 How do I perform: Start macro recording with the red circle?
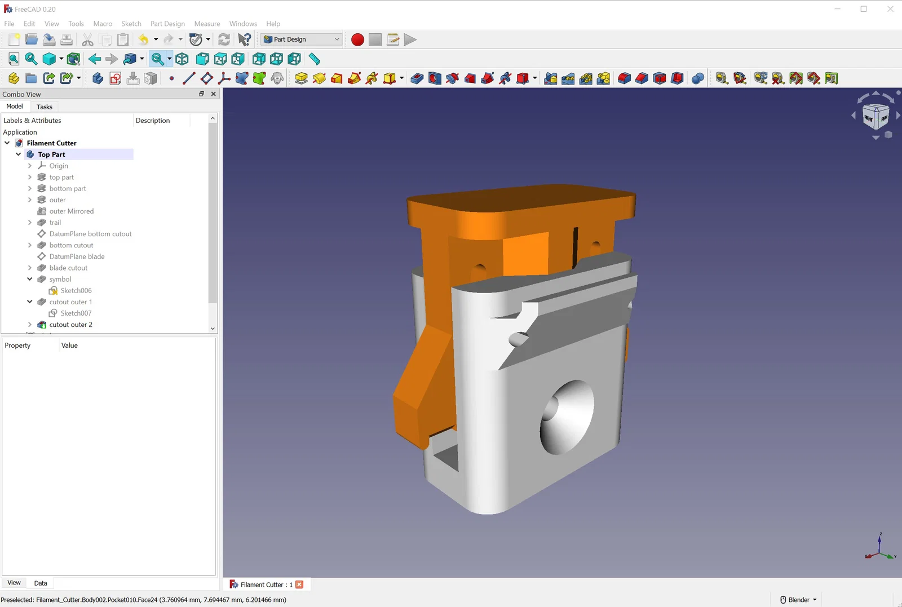point(357,39)
